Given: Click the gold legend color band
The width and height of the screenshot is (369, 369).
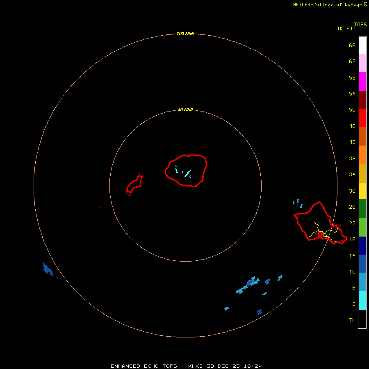Looking at the screenshot, I should (362, 173).
